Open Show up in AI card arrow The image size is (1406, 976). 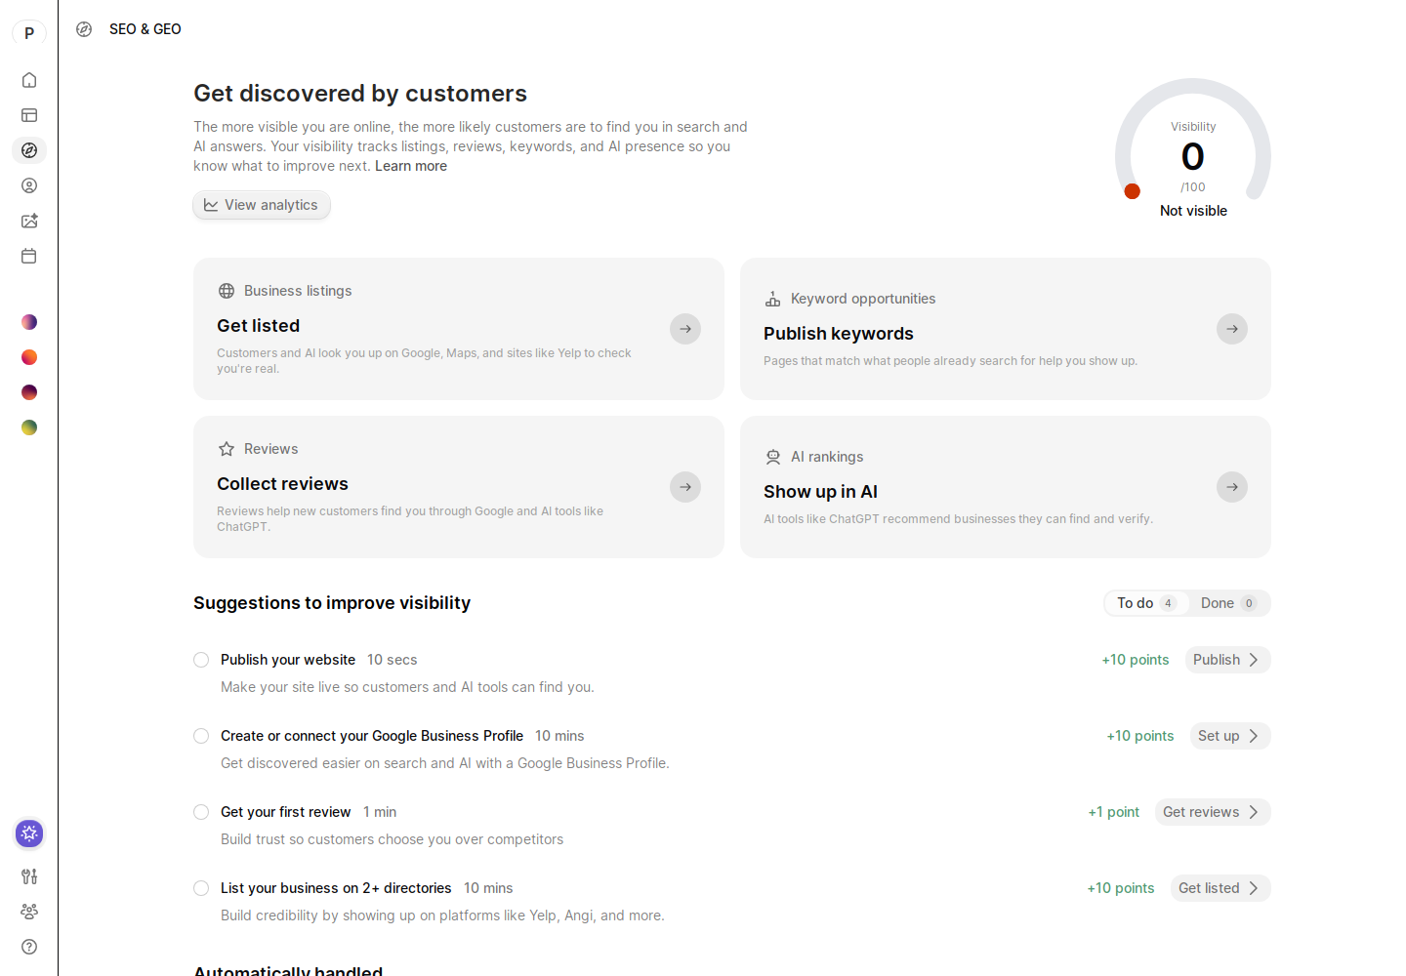tap(1232, 487)
